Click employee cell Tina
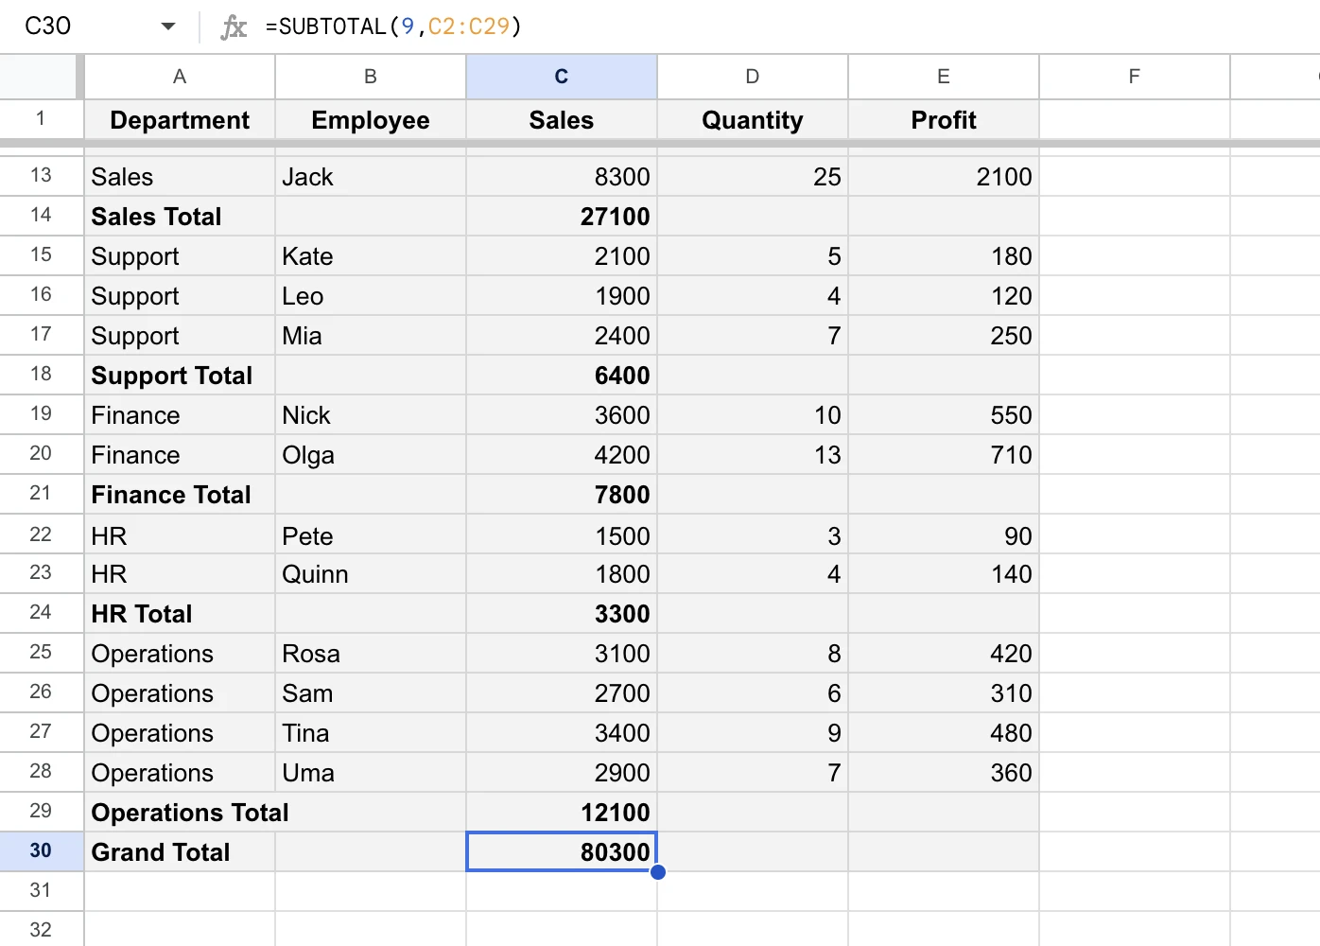Screen dimensions: 1320x946 [371, 733]
